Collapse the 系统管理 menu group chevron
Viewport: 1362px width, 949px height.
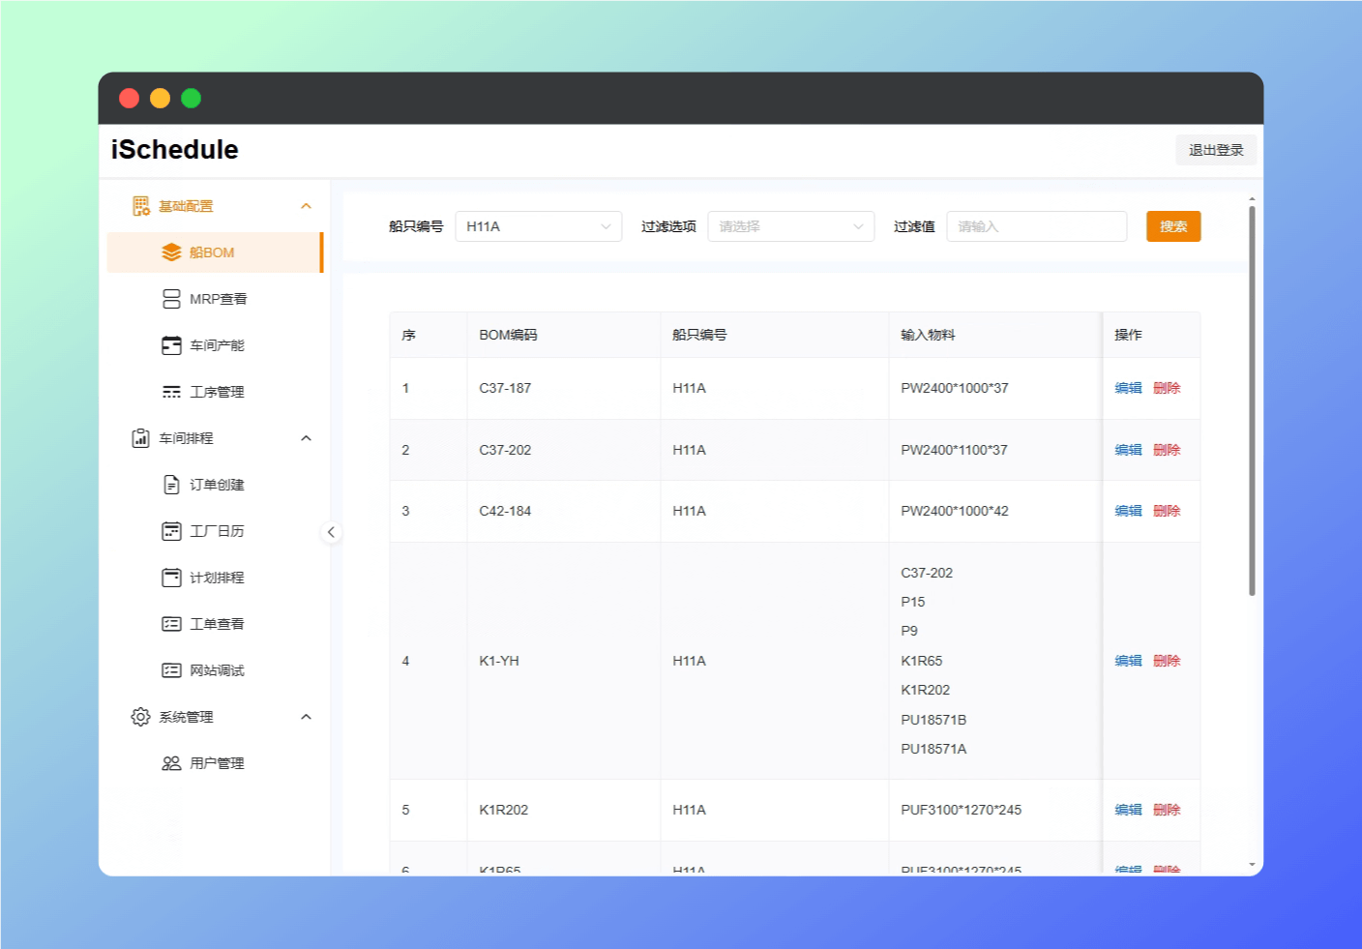click(x=306, y=717)
